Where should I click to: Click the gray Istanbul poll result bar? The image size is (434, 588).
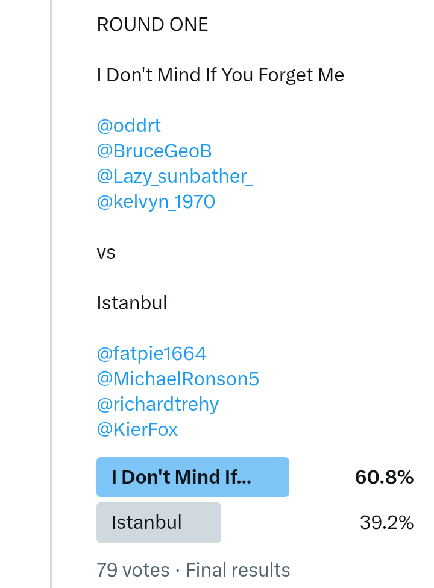tap(159, 522)
